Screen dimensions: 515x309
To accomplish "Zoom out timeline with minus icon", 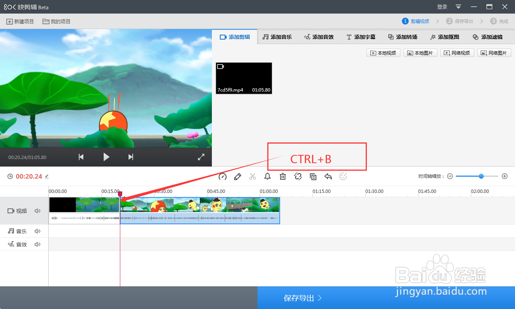I will (x=450, y=176).
